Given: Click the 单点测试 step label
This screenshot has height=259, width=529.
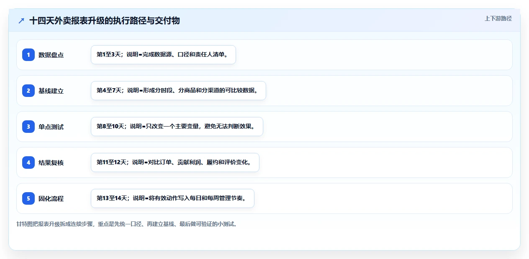Looking at the screenshot, I should tap(51, 127).
